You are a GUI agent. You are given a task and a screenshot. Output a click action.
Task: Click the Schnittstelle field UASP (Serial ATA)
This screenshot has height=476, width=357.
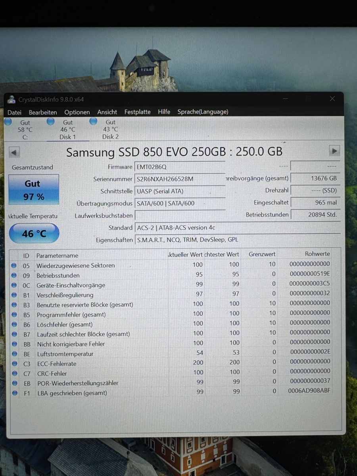(x=180, y=191)
